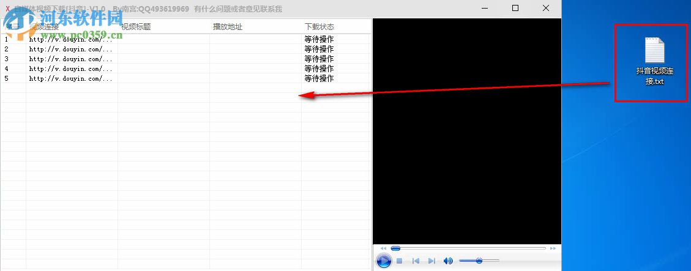Open the 抖音视频连接.txt desktop file icon
The height and width of the screenshot is (271, 691).
click(654, 61)
